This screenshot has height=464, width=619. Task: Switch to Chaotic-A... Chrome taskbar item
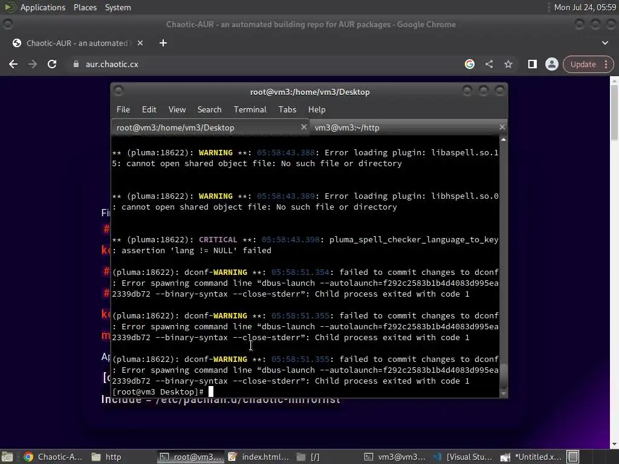pyautogui.click(x=53, y=457)
